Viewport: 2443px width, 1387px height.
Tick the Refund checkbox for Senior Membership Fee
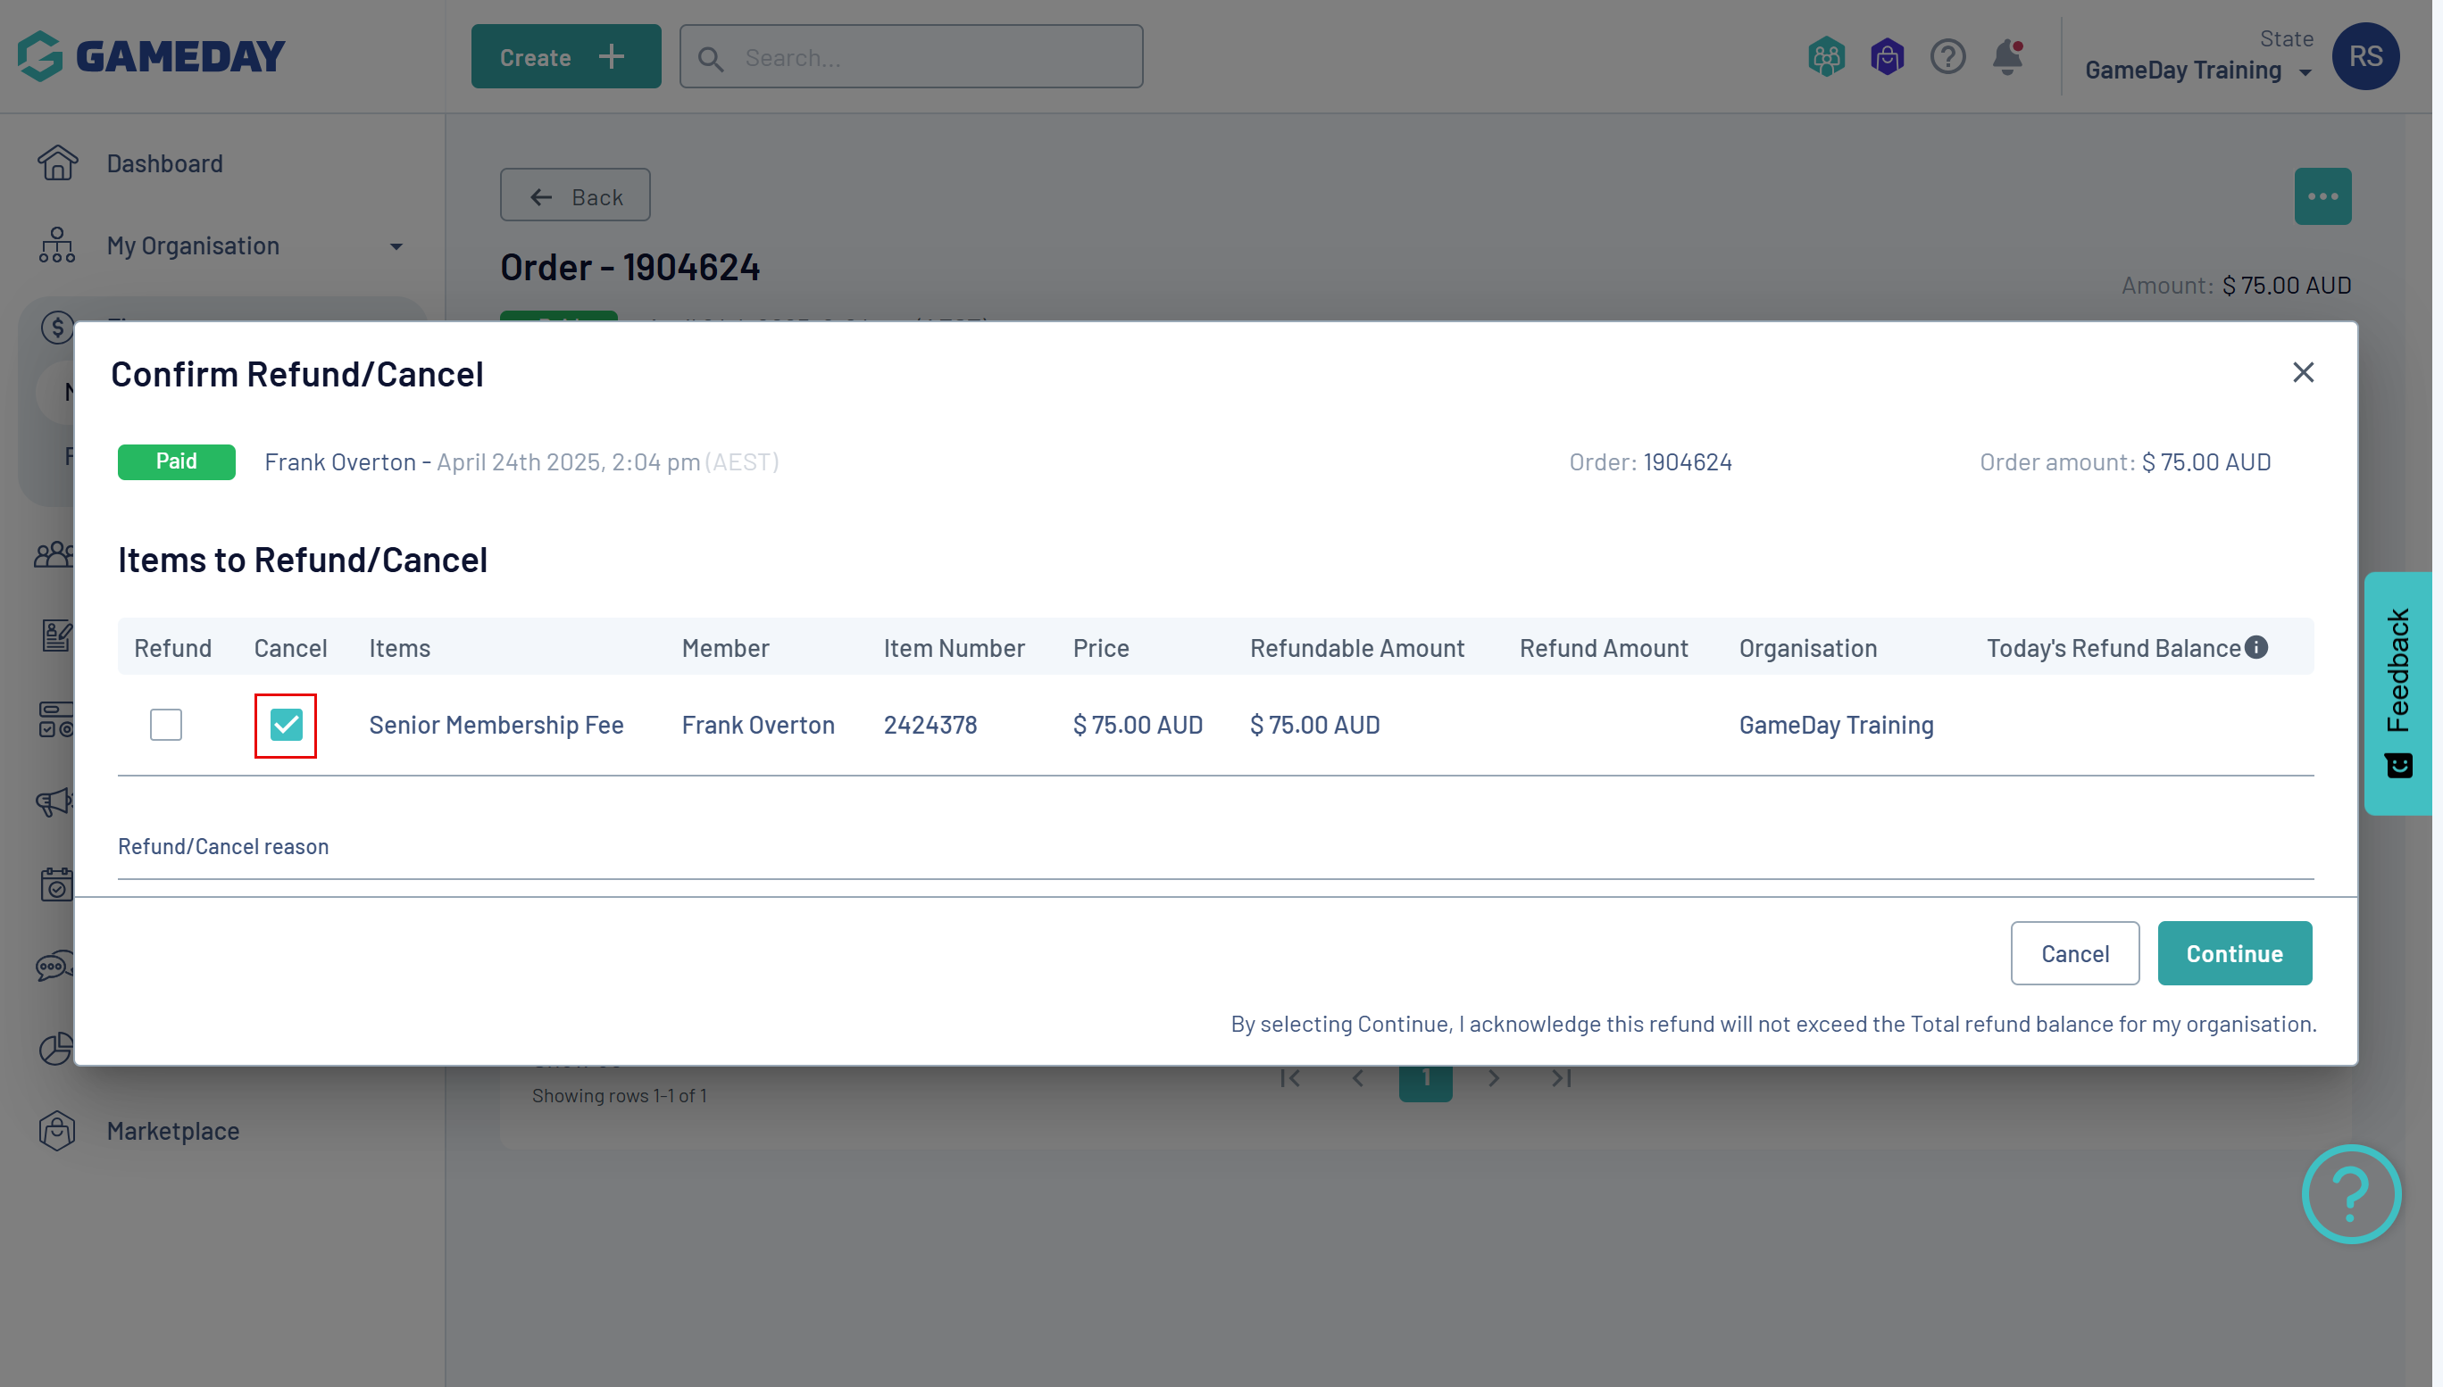pyautogui.click(x=166, y=725)
